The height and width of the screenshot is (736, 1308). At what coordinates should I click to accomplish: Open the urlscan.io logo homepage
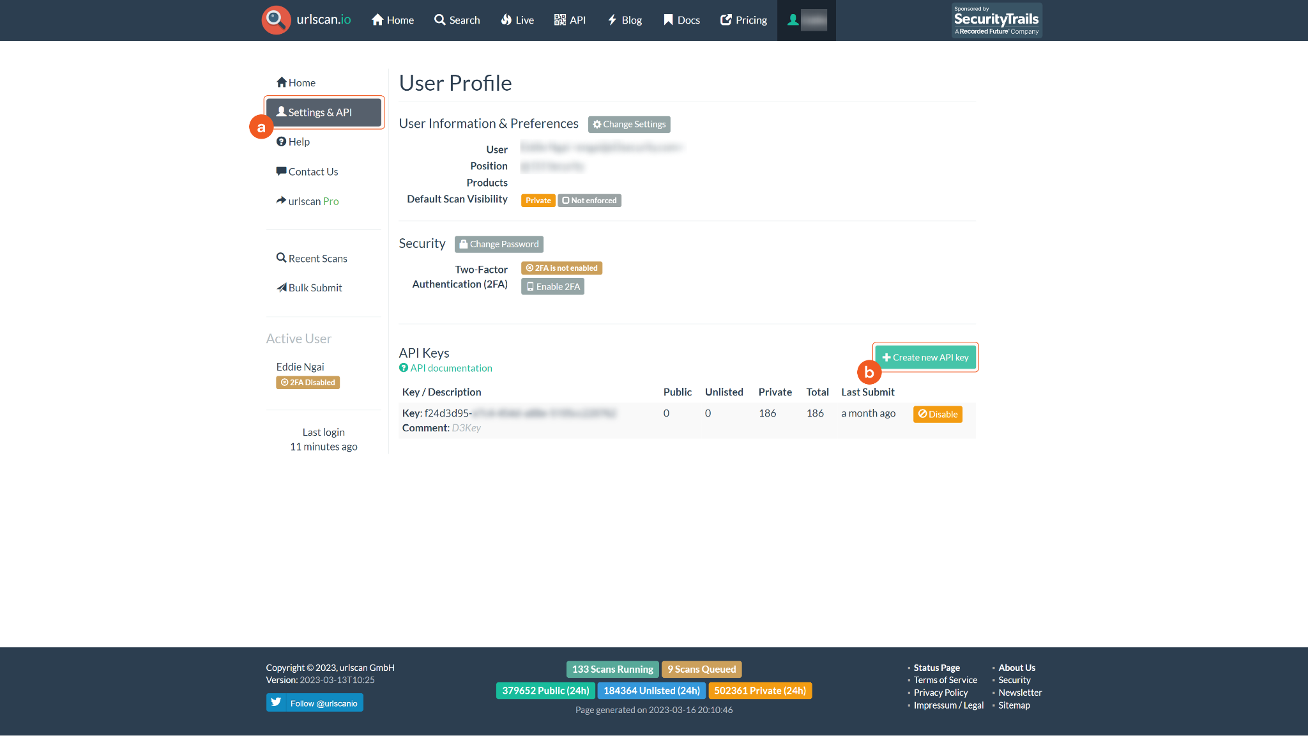click(307, 20)
